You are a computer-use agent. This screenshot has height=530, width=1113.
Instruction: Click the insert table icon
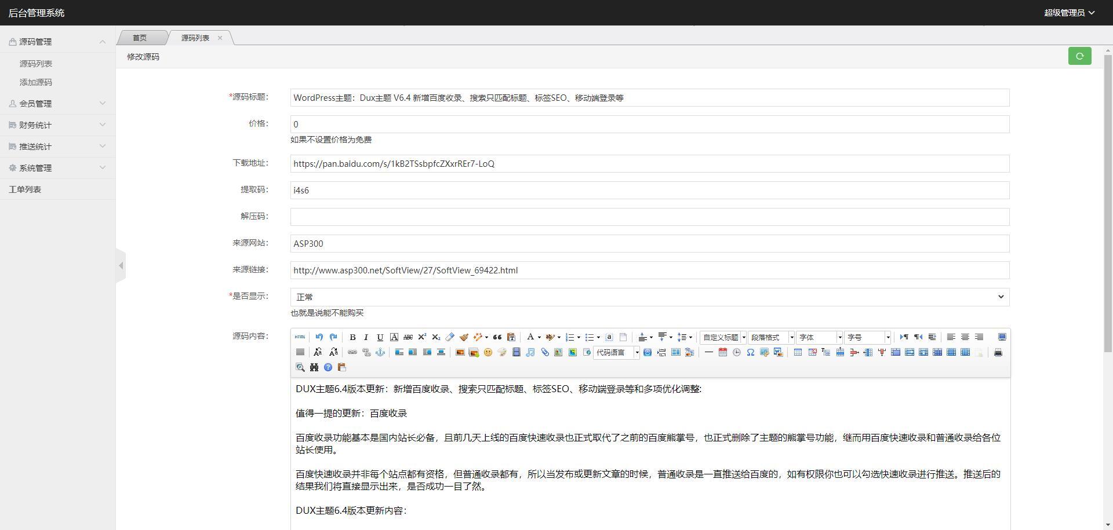tap(798, 352)
